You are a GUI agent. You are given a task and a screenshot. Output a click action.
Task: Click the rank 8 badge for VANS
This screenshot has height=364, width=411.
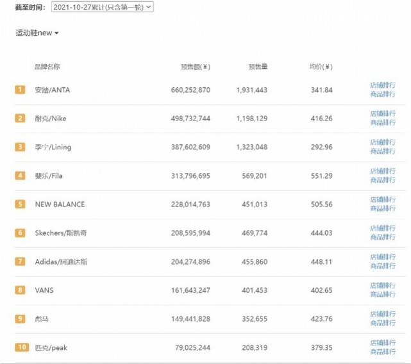pos(20,290)
